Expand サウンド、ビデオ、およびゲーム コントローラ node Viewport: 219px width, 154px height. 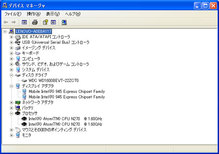[x=11, y=64]
